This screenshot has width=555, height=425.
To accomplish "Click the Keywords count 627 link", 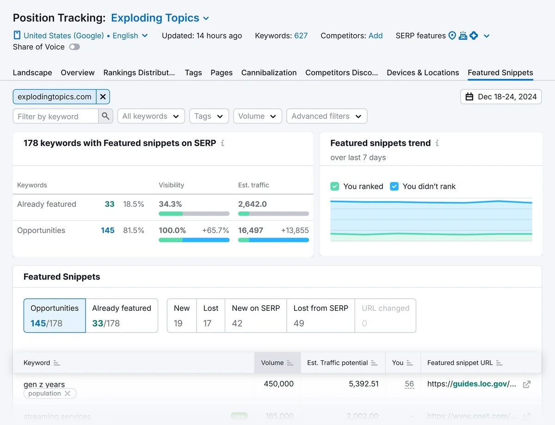I will (x=301, y=36).
